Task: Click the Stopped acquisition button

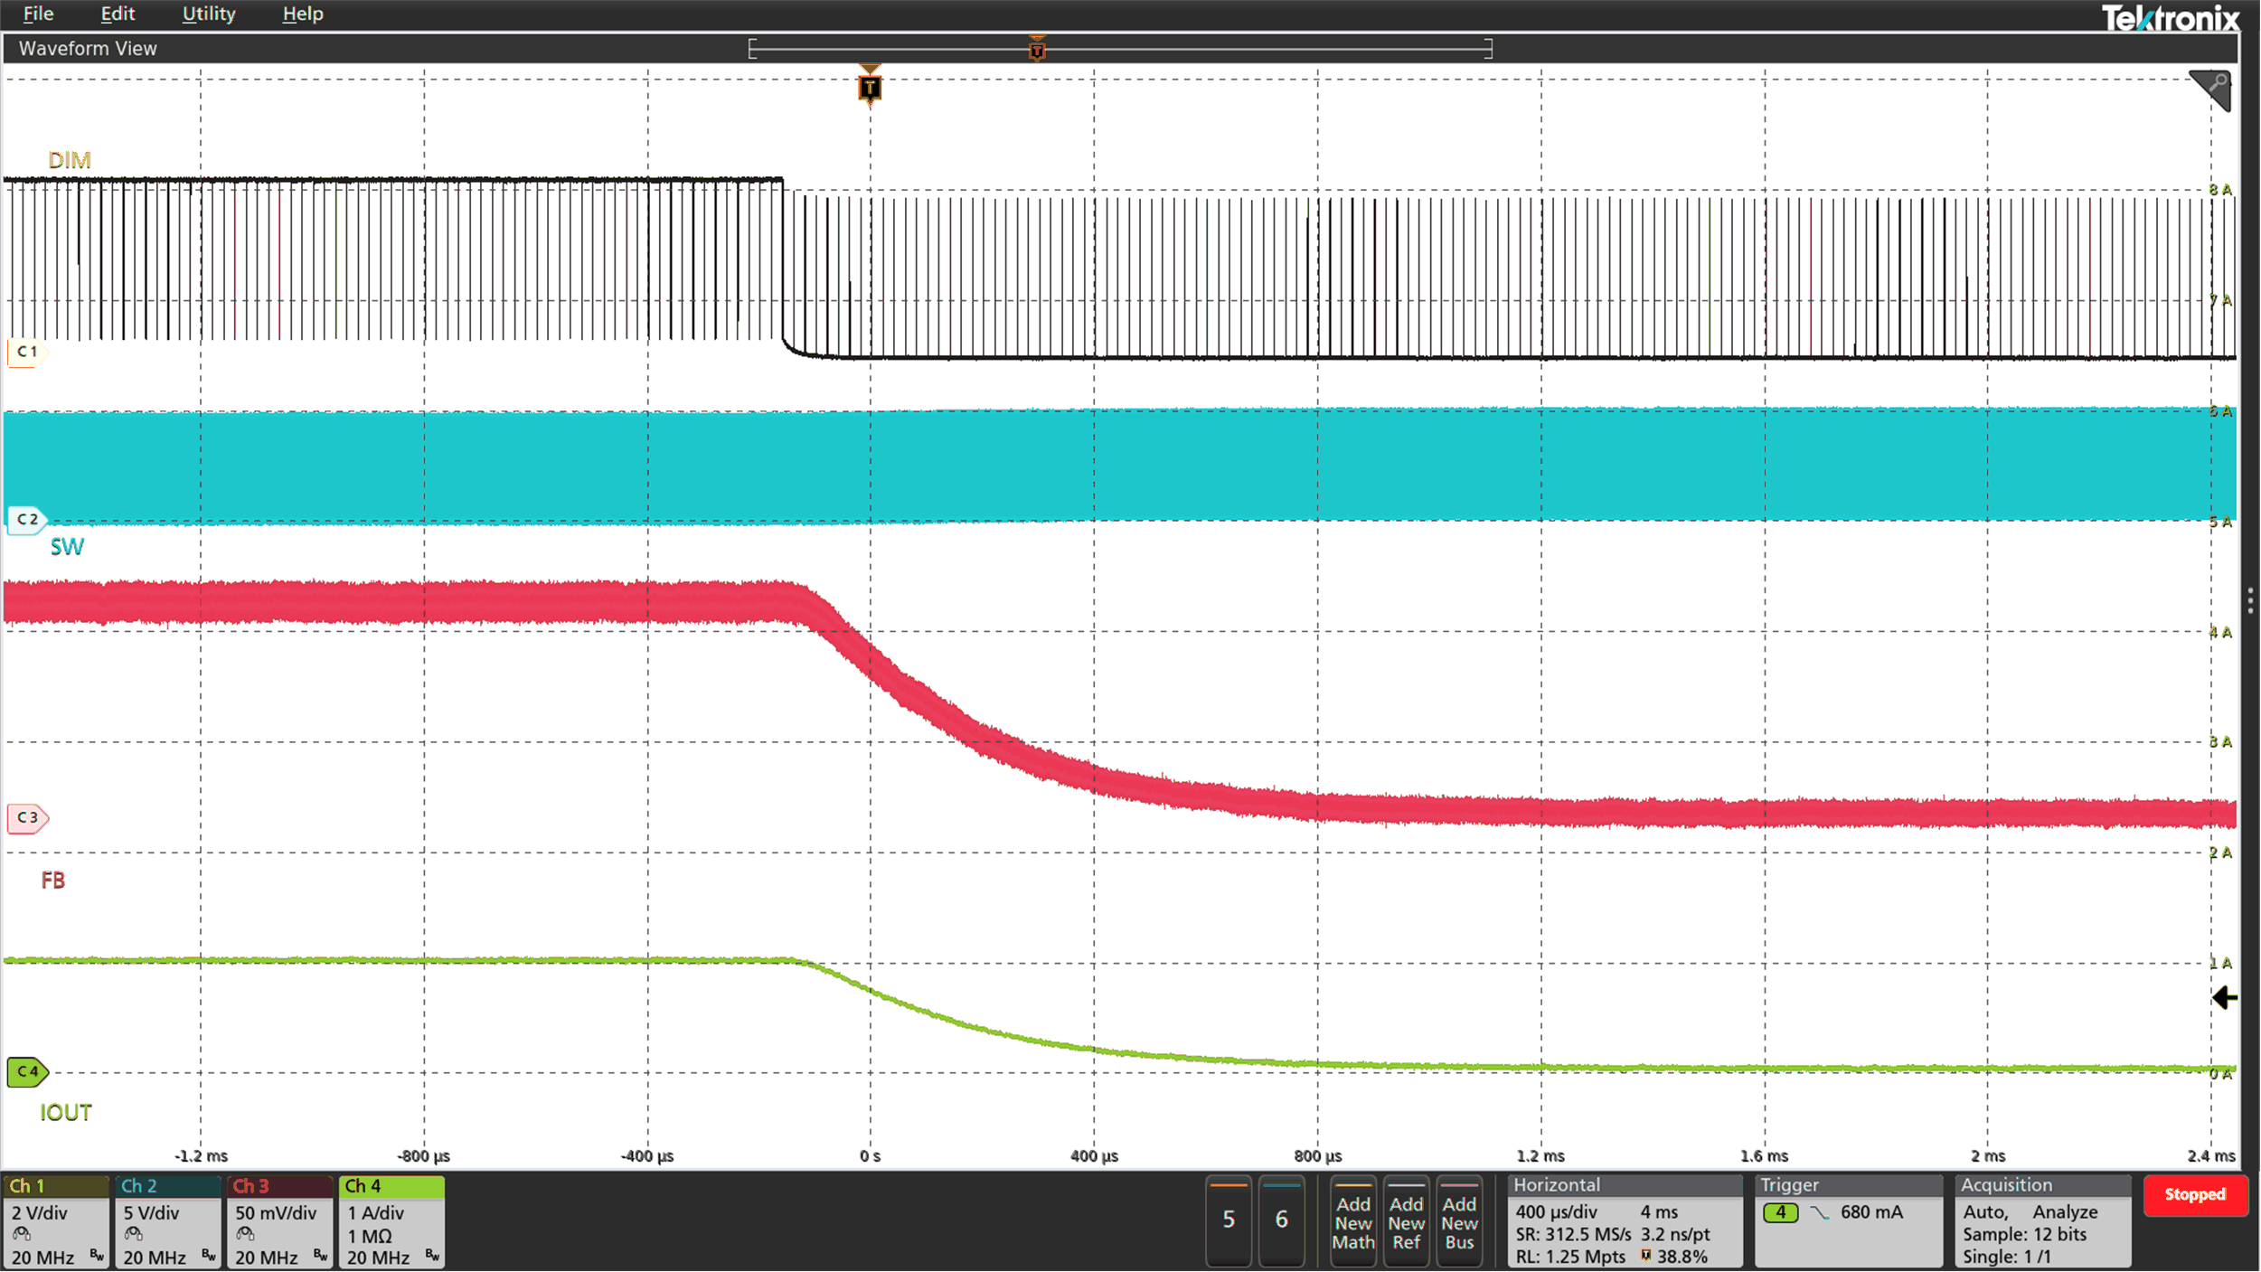Action: coord(2195,1195)
